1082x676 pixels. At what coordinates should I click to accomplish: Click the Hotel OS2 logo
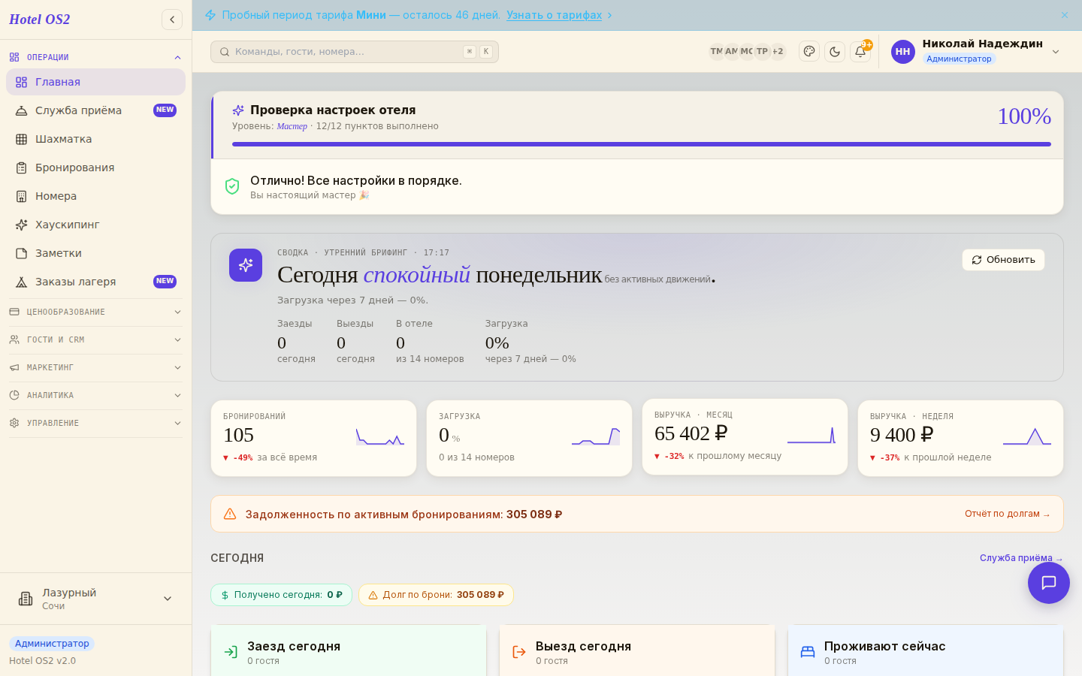[x=39, y=20]
